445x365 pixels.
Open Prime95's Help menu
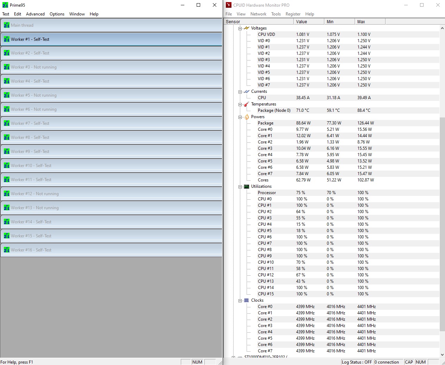click(94, 14)
